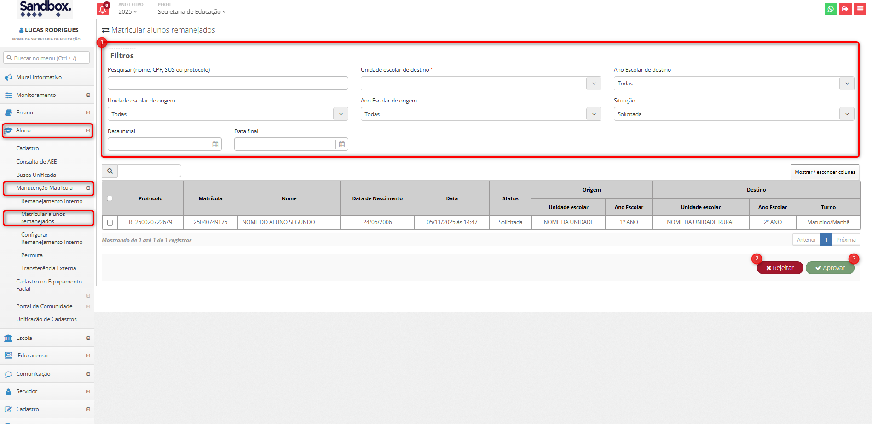Click the Aprovar button
Viewport: 872px width, 424px height.
[830, 268]
